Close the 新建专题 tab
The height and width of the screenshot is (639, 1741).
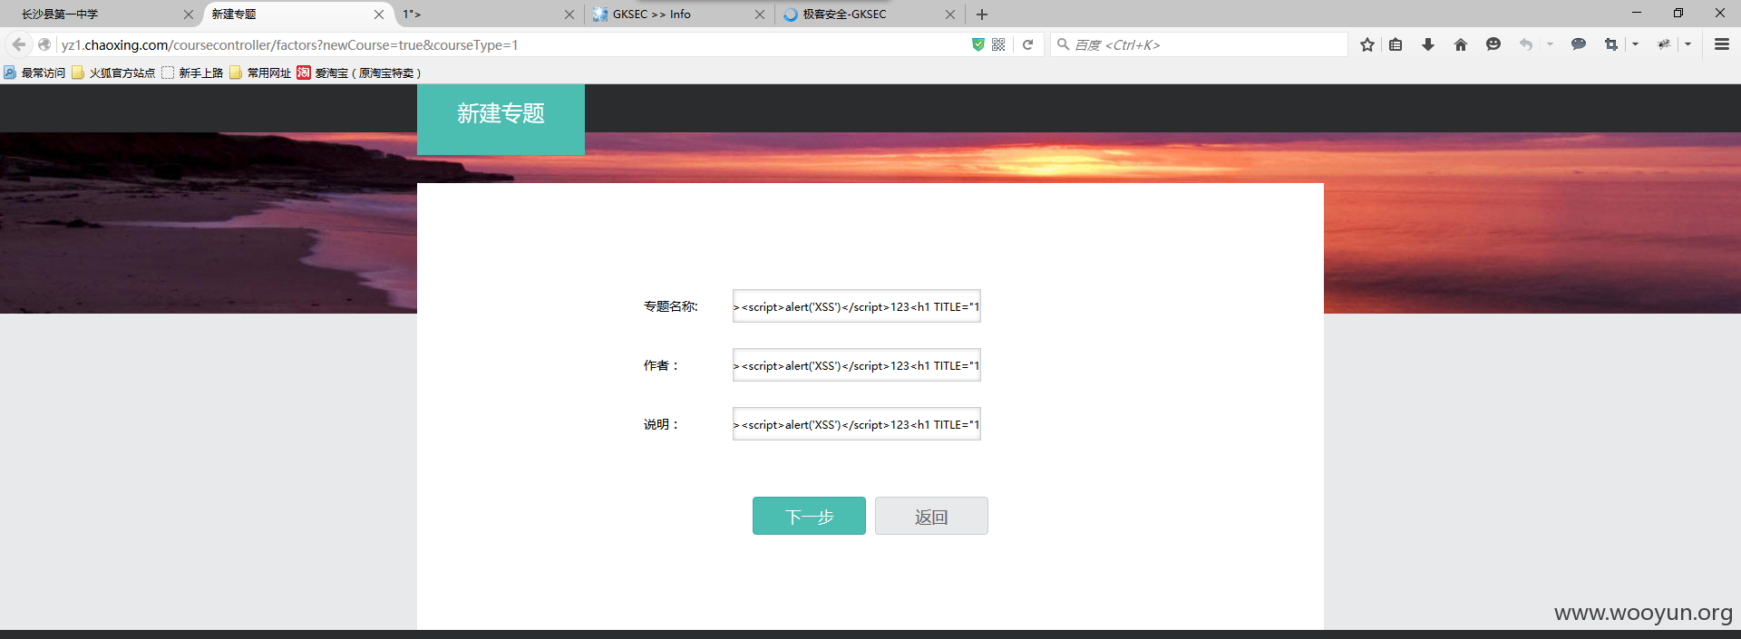pos(379,15)
